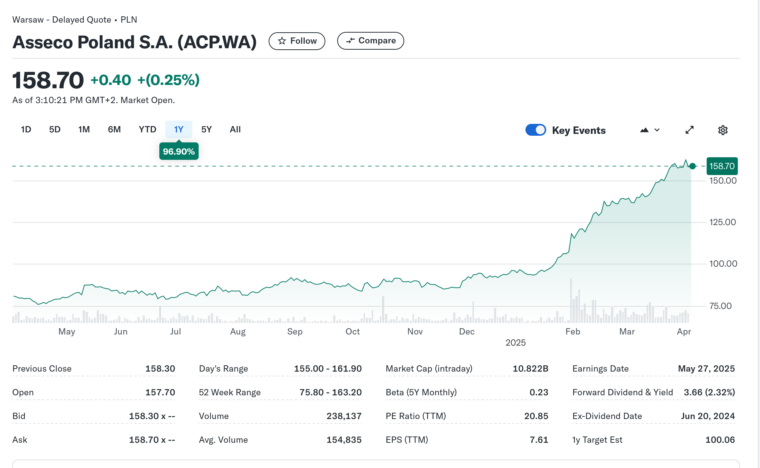Screen dimensions: 760x468
Task: Show the All time range
Action: [x=235, y=129]
